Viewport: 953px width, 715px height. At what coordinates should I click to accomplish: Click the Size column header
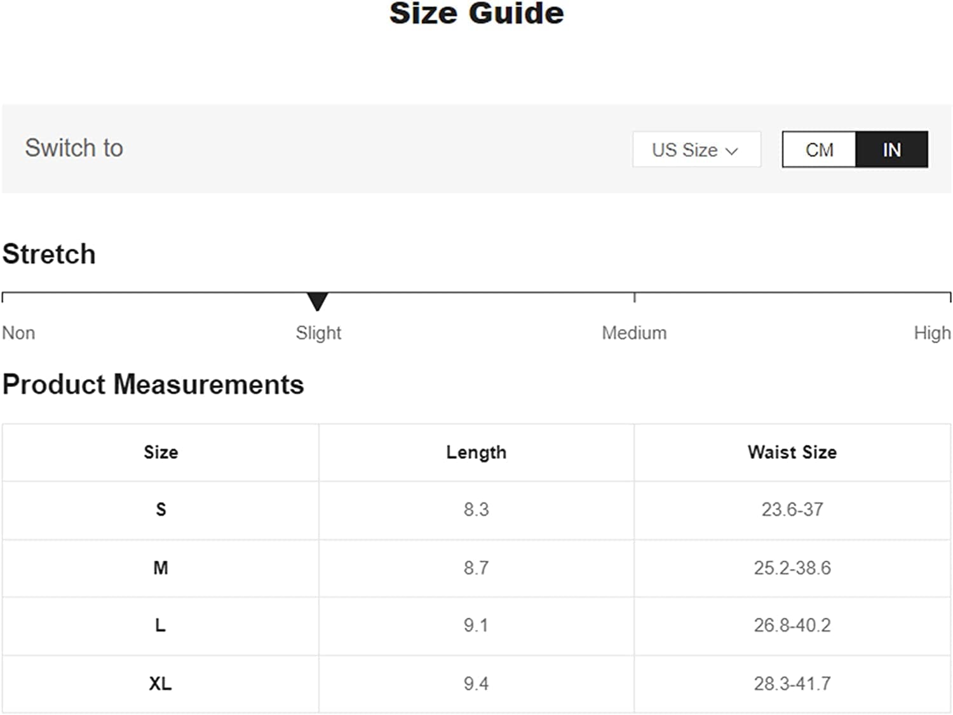[x=161, y=453]
